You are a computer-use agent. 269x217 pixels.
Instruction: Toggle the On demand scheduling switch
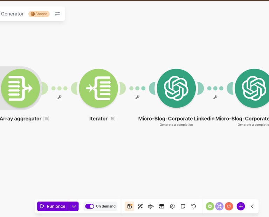(x=90, y=206)
